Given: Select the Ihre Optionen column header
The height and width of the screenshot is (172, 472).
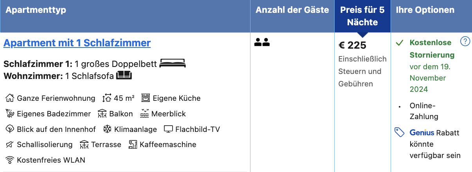Looking at the screenshot, I should (x=425, y=10).
